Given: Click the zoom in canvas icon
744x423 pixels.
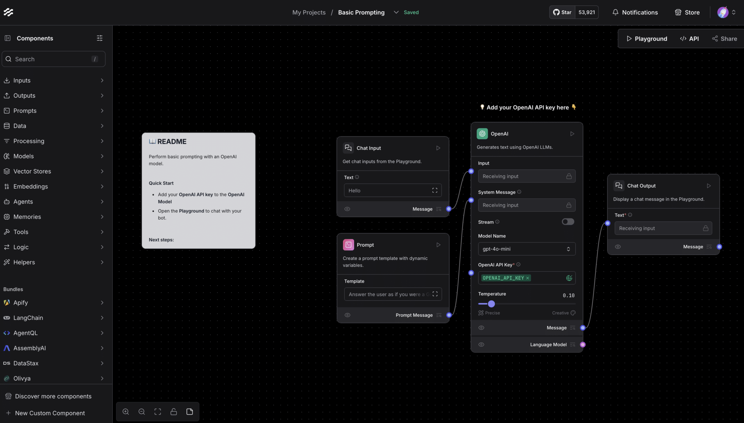Looking at the screenshot, I should [126, 412].
